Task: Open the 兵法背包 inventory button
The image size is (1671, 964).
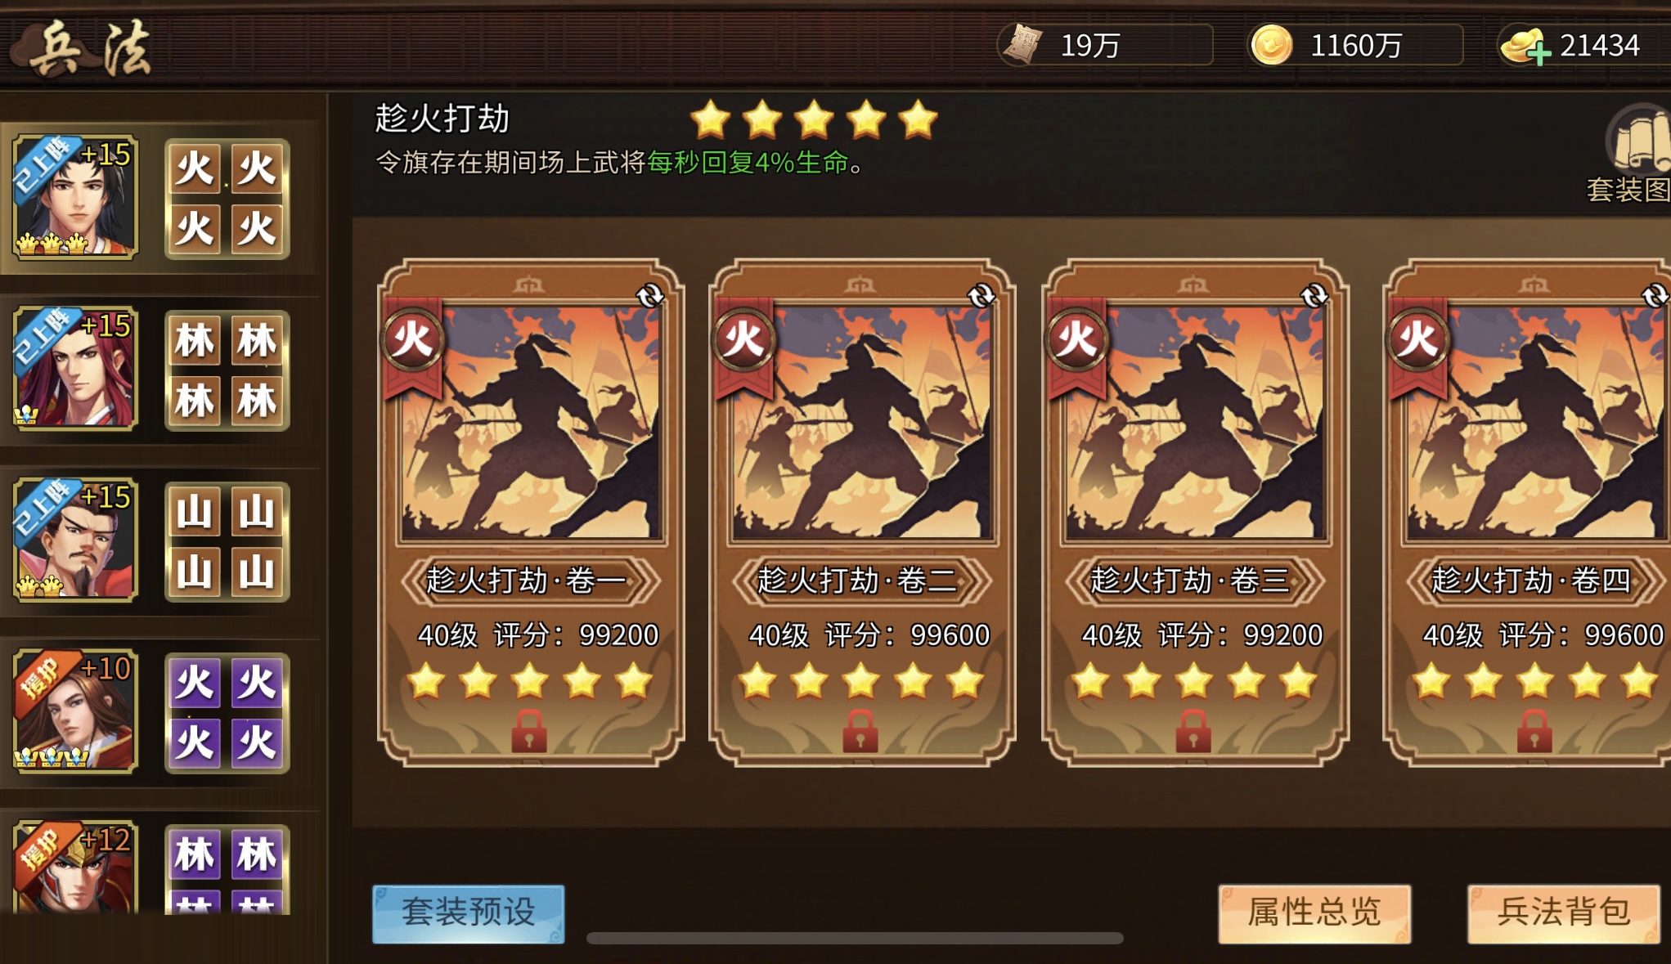Action: pyautogui.click(x=1563, y=913)
